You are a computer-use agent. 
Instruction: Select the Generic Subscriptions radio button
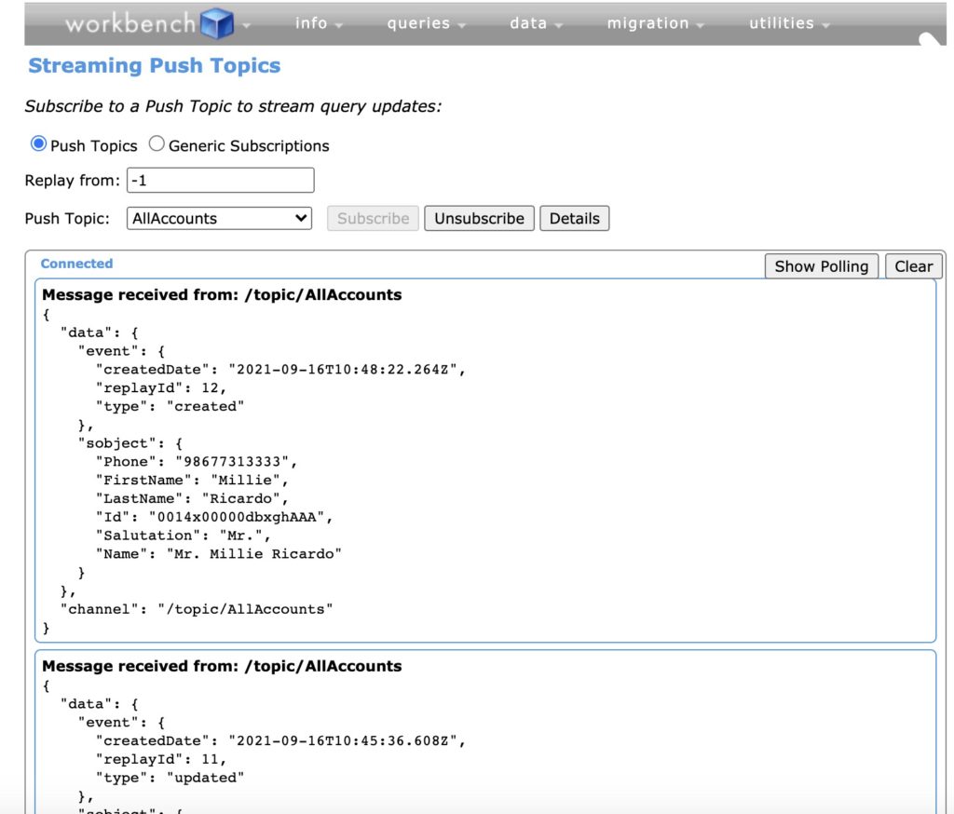[x=156, y=142]
